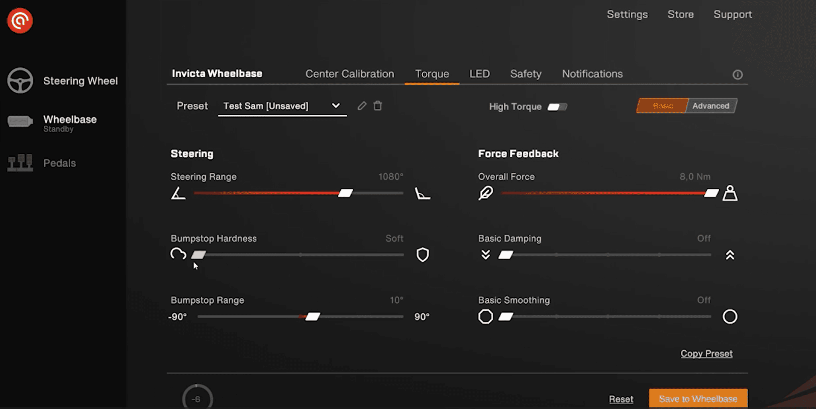Rename the preset using the pencil icon
This screenshot has width=816, height=409.
point(362,106)
